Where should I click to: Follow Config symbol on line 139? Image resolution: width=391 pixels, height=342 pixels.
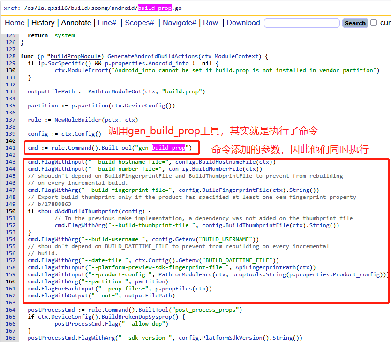(85, 134)
